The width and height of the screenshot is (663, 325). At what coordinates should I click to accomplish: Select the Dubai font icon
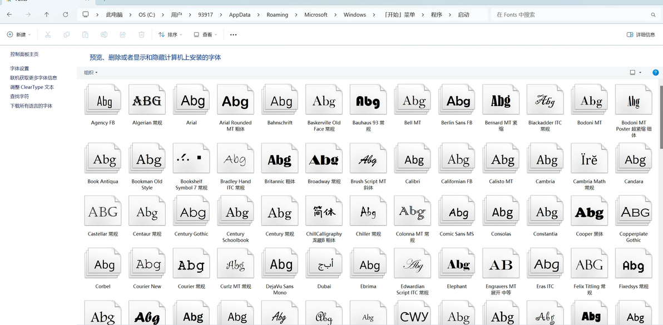click(x=324, y=263)
